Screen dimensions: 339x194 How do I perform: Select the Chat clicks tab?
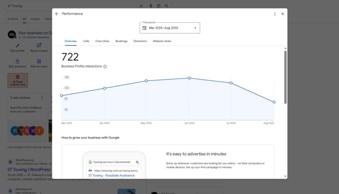(102, 41)
